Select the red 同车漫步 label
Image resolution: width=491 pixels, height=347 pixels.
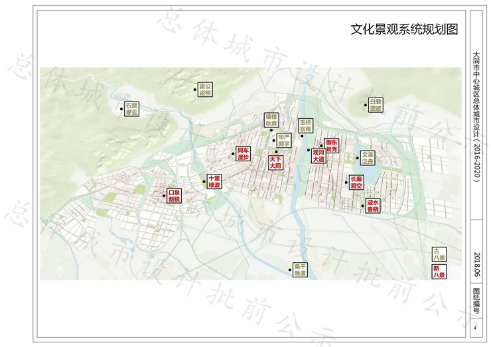(243, 154)
